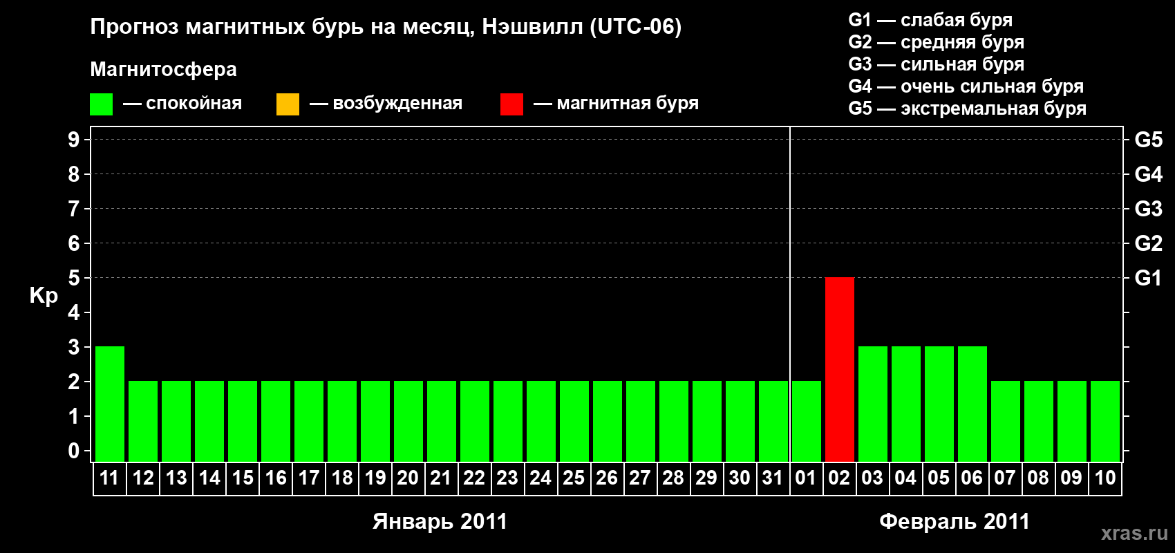1175x553 pixels.
Task: Click the right axis label 'G1'
Action: (x=1149, y=278)
